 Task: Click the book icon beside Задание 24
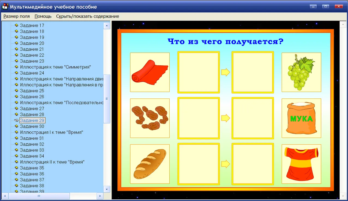(16, 73)
